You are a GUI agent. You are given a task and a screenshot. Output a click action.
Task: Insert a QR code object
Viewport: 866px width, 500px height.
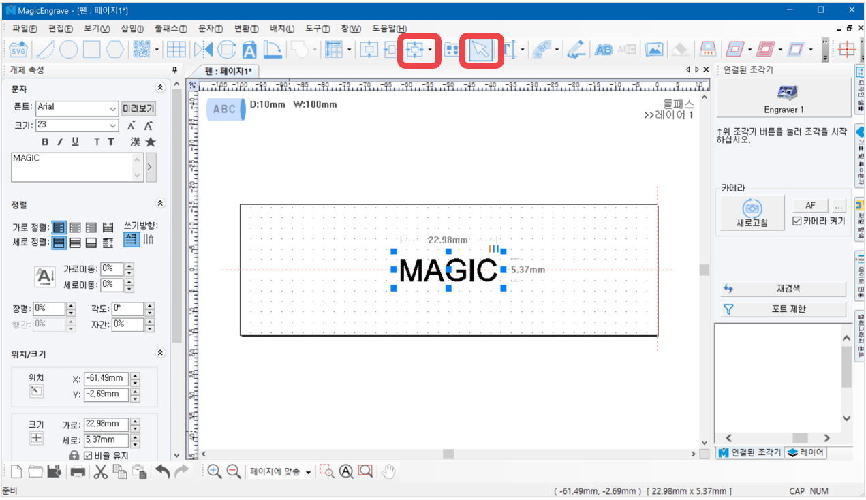(141, 50)
